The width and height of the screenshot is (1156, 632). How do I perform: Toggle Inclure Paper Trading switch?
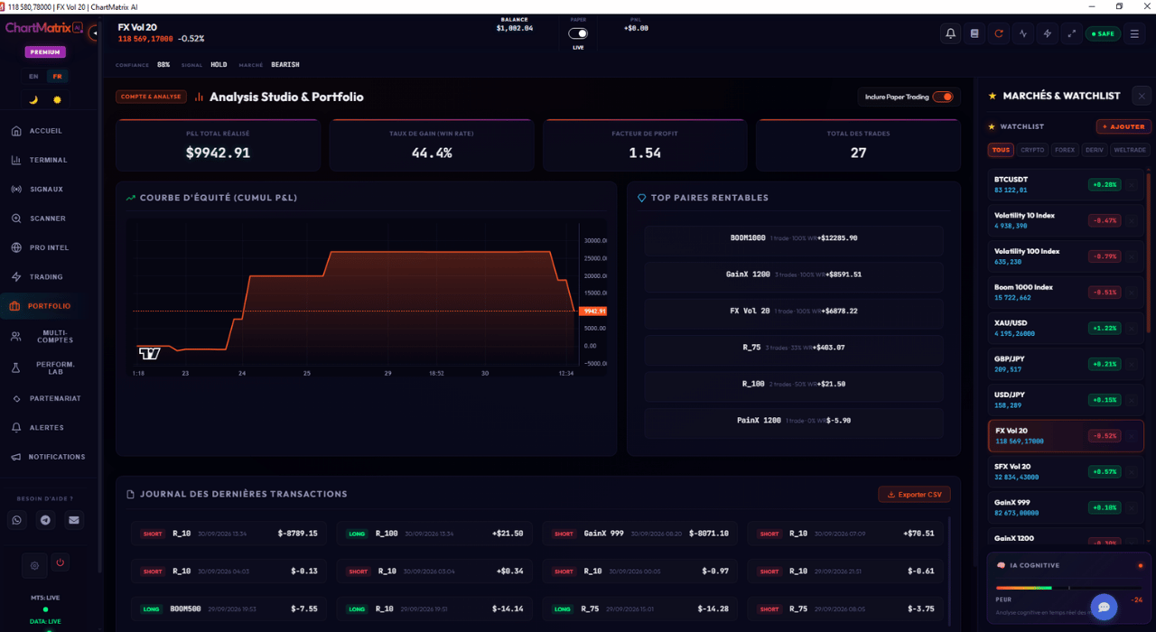point(943,97)
